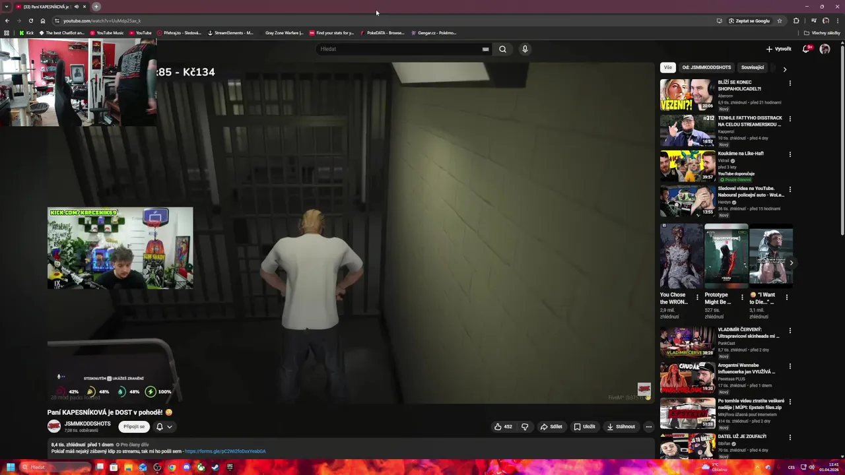The height and width of the screenshot is (475, 845).
Task: Open browser home page icon
Action: coord(43,20)
